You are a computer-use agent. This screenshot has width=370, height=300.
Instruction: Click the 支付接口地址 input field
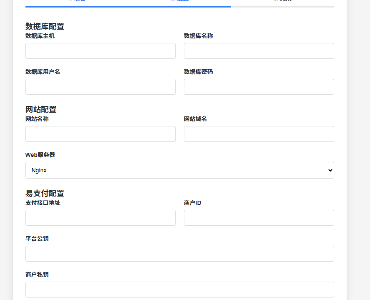[100, 218]
